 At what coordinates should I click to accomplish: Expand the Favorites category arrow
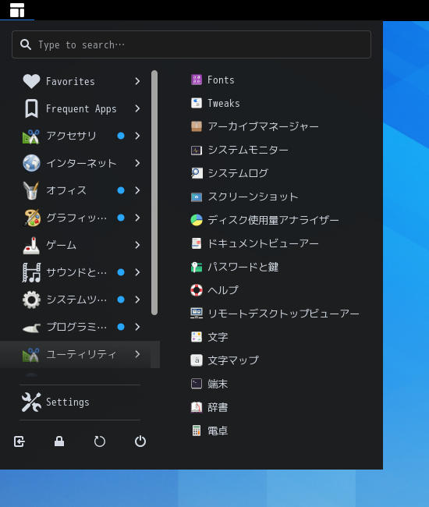(x=138, y=81)
